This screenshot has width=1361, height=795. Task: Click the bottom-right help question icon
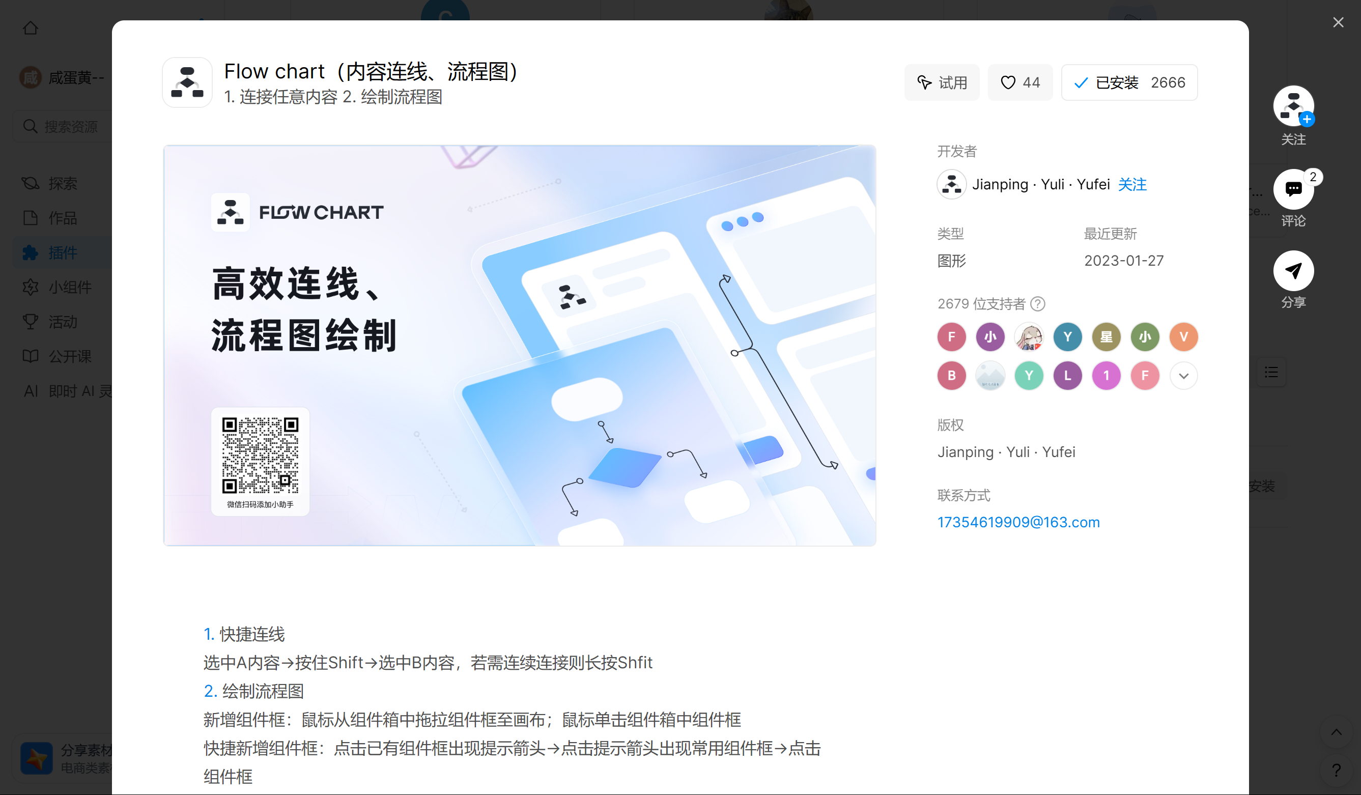(x=1336, y=770)
